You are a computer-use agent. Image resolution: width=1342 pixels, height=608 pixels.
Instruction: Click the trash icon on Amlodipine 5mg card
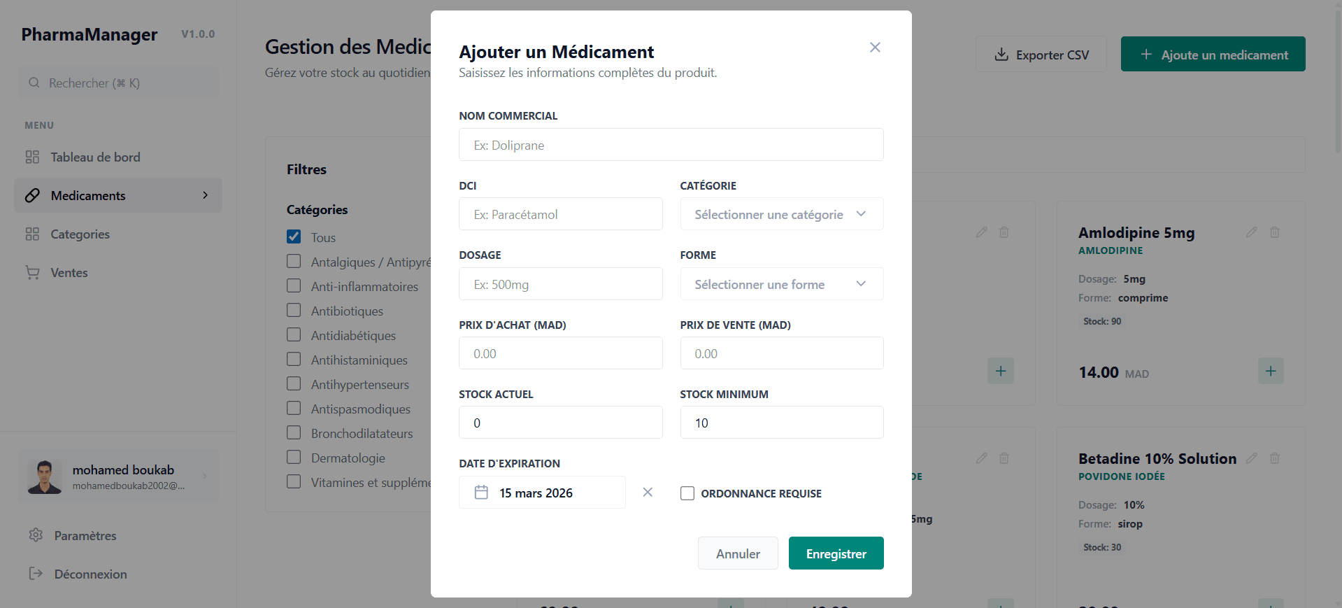click(x=1275, y=232)
